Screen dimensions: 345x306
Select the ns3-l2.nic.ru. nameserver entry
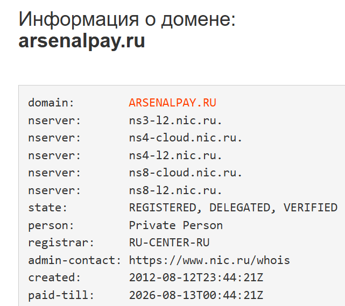tap(175, 120)
